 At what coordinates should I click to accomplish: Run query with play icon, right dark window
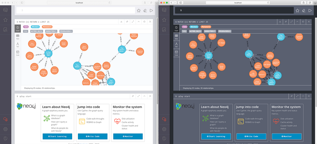(x=310, y=11)
